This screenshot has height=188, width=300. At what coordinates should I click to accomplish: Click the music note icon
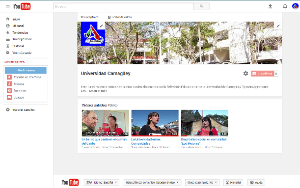point(9,84)
